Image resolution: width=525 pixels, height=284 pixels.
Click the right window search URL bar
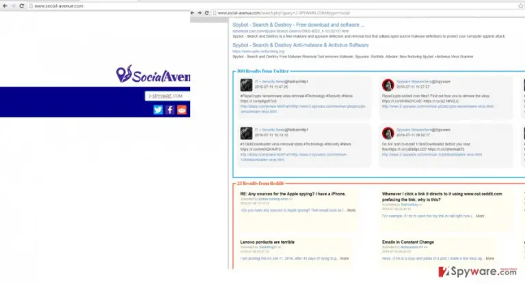pos(368,13)
